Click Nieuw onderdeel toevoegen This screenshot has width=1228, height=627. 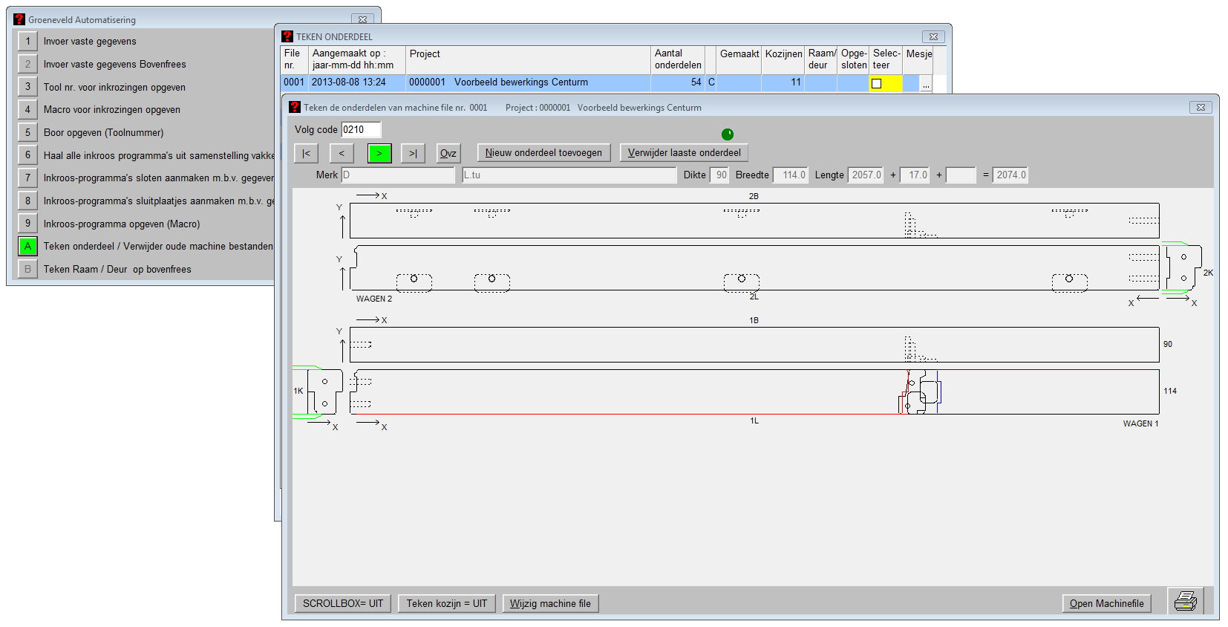point(543,153)
